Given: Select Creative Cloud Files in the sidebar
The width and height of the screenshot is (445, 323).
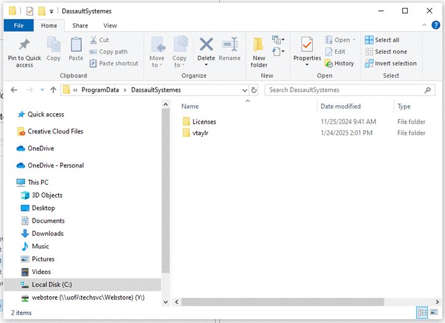Looking at the screenshot, I should point(55,132).
